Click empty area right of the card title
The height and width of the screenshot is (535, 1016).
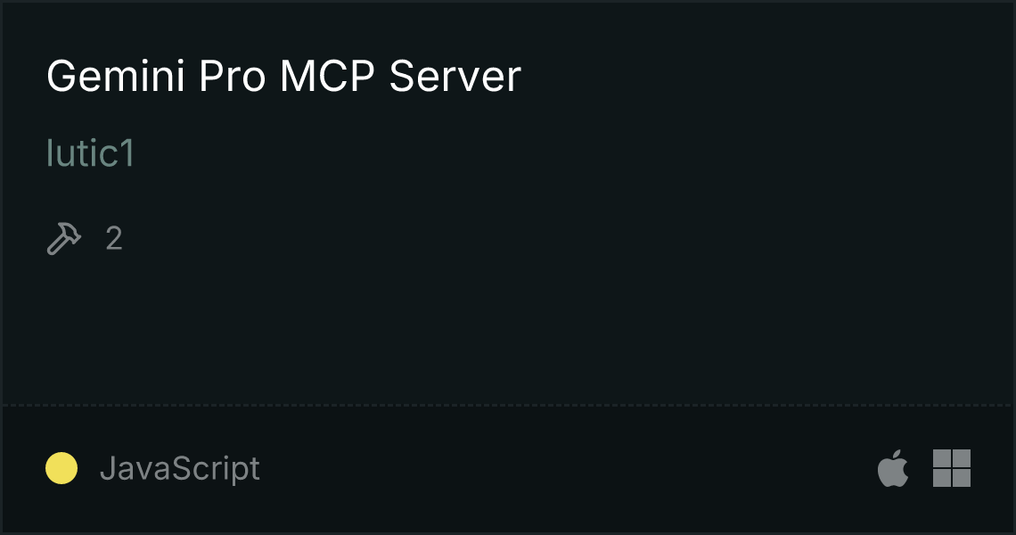point(765,77)
